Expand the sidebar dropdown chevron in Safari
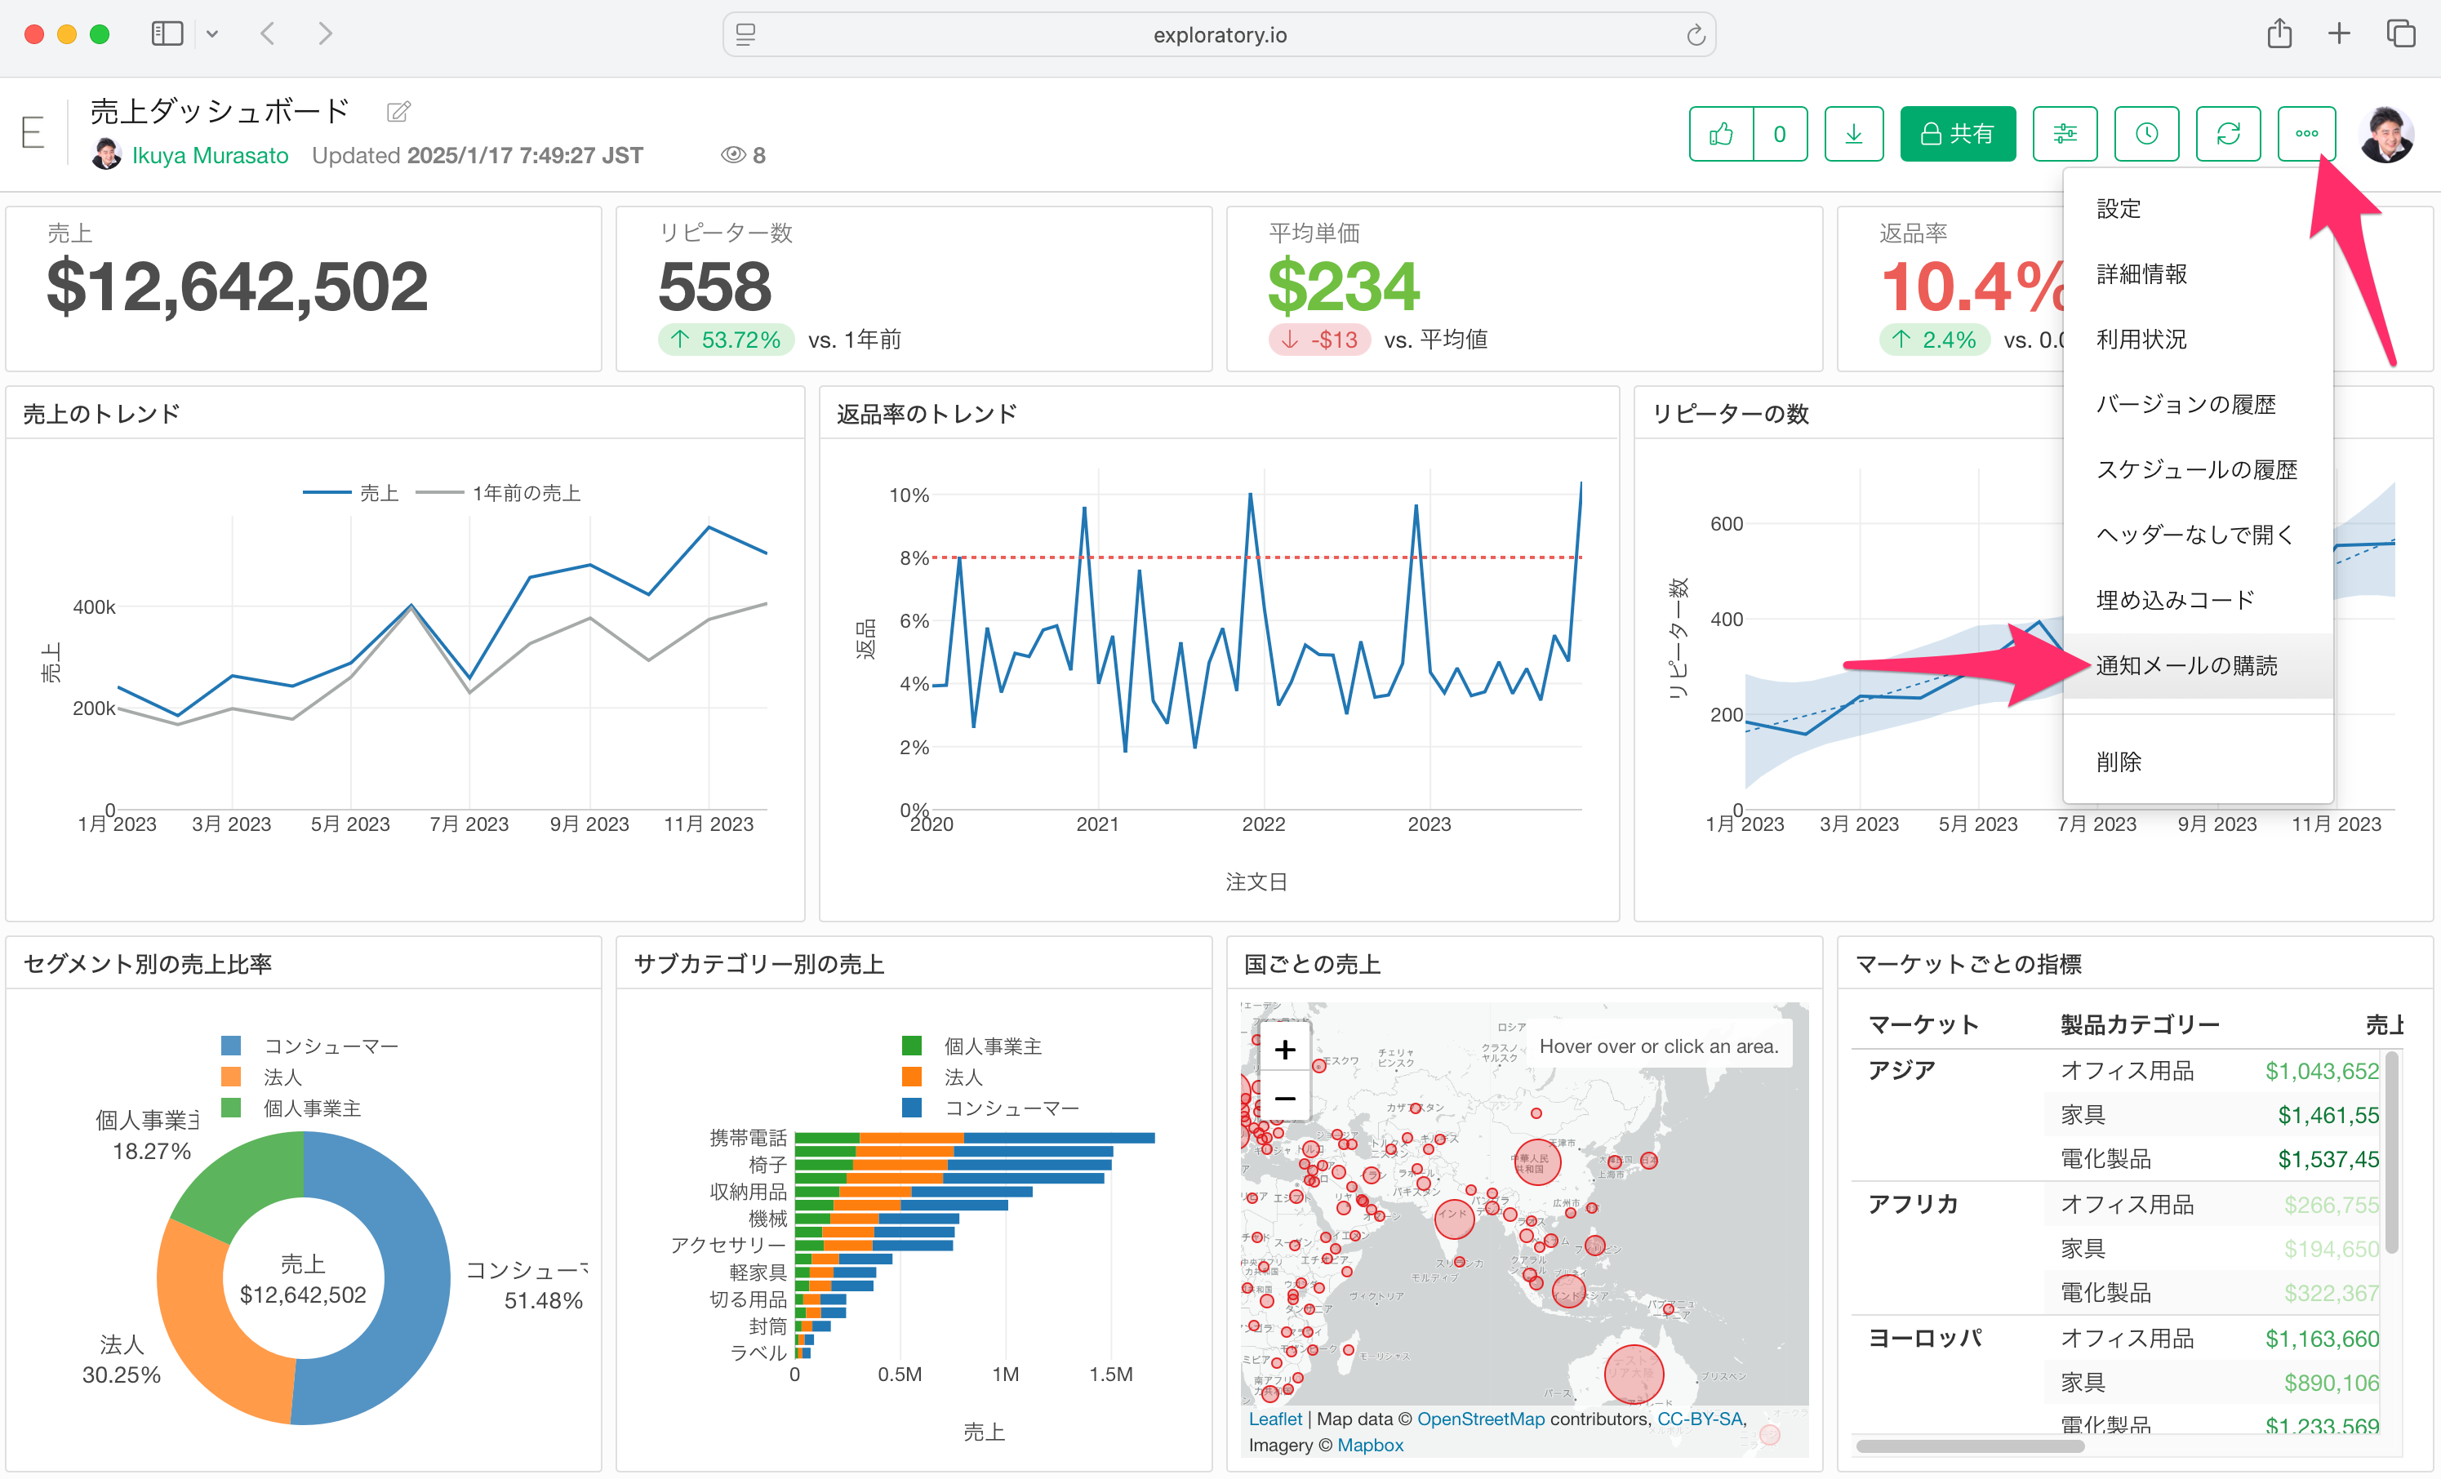The width and height of the screenshot is (2441, 1479). pyautogui.click(x=212, y=33)
